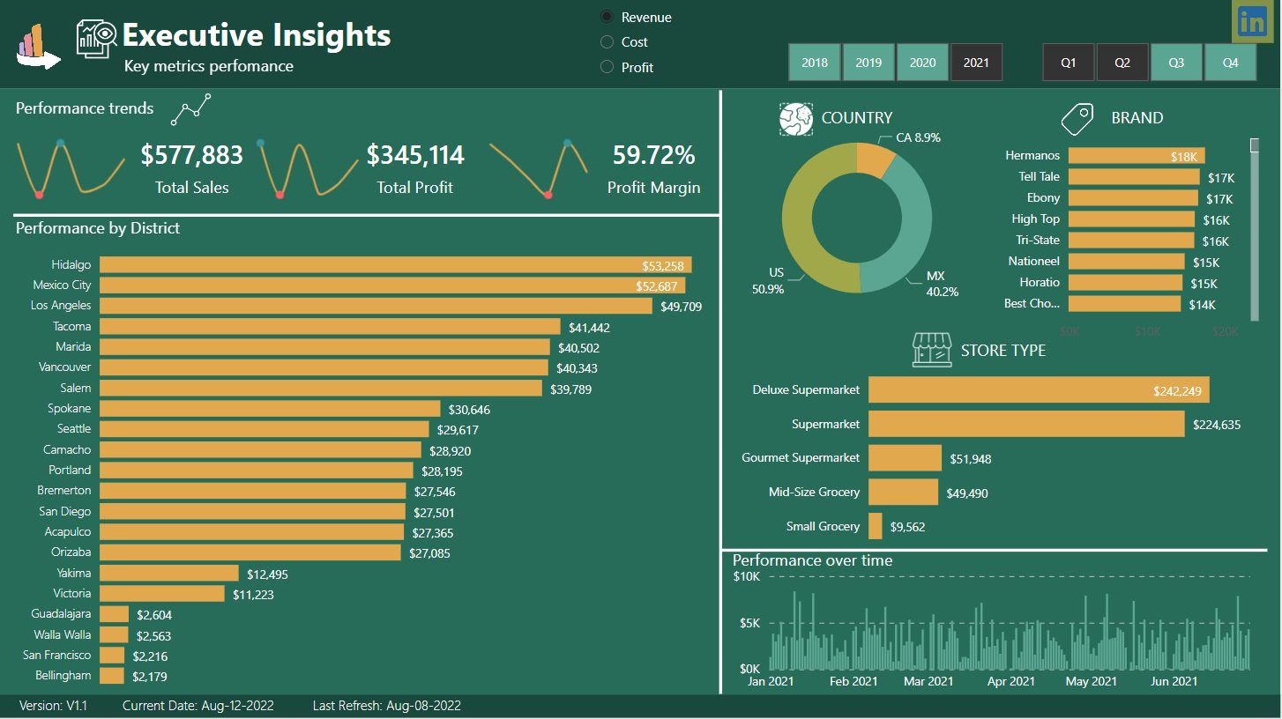Click the CA slice of the country donut
This screenshot has width=1282, height=719.
(x=876, y=161)
